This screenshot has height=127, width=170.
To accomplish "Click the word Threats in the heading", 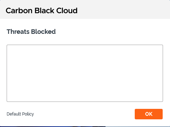I will [x=18, y=32].
